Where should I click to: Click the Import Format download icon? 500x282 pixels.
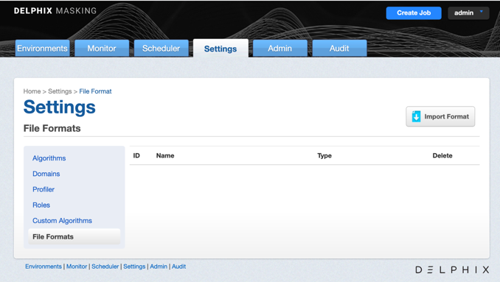416,116
